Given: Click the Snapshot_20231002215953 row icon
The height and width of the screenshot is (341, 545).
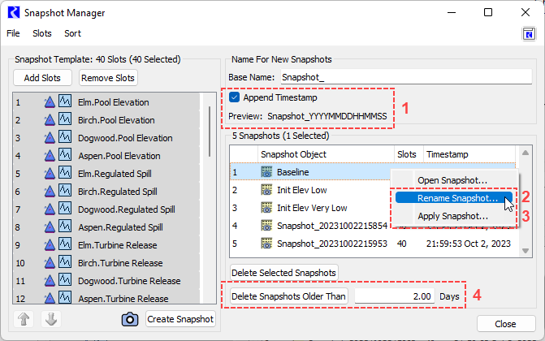Looking at the screenshot, I should 266,243.
